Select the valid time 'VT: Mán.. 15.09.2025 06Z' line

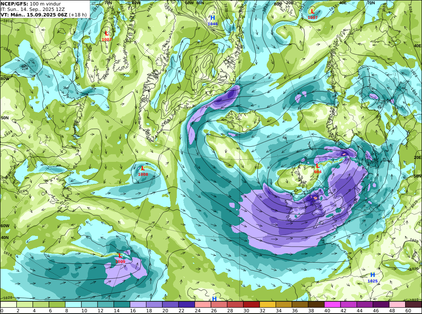point(34,14)
